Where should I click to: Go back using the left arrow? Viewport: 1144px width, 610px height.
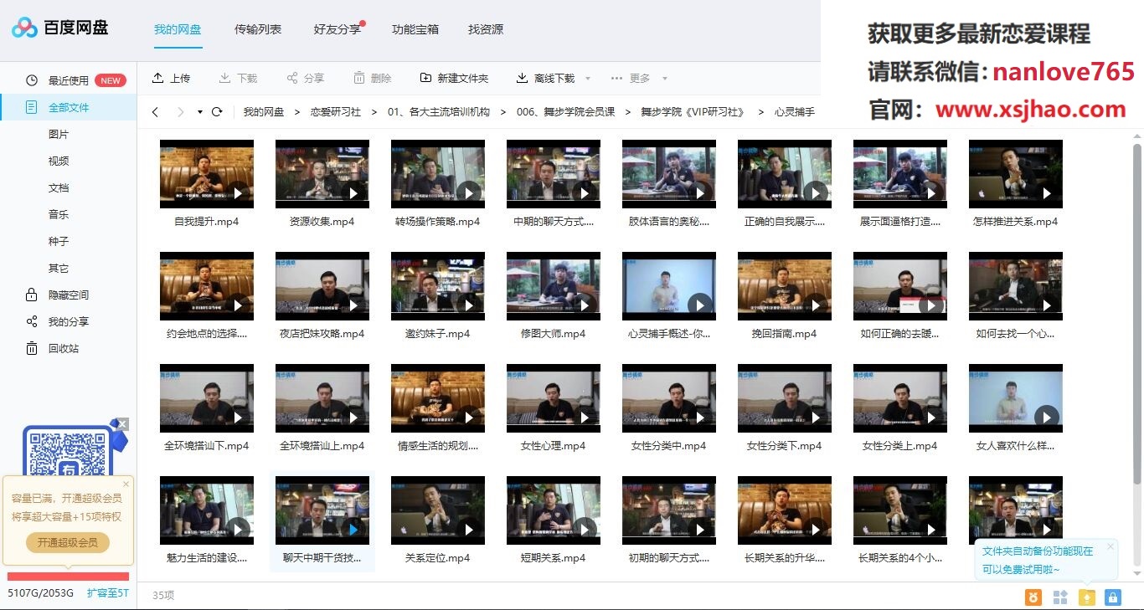coord(155,112)
